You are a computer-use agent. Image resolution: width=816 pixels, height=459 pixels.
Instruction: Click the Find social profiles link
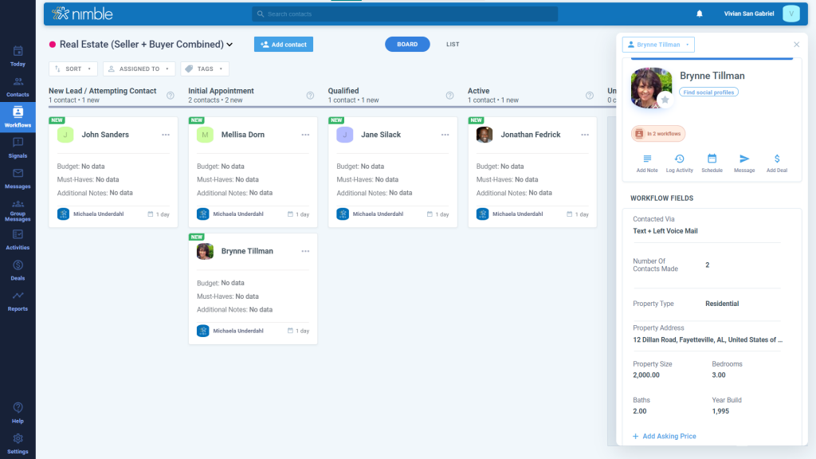coord(710,92)
